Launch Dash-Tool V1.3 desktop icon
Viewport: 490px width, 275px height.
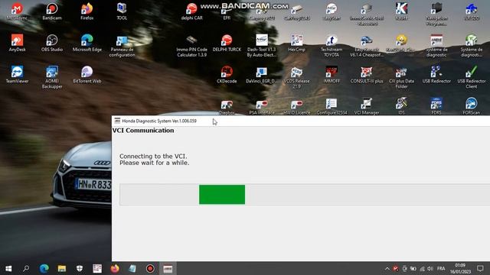262,46
